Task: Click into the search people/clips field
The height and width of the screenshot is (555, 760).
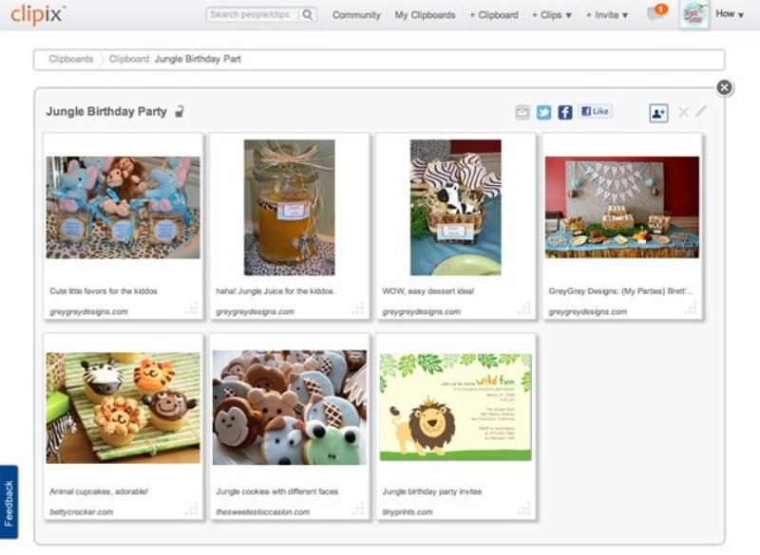Action: coord(253,15)
